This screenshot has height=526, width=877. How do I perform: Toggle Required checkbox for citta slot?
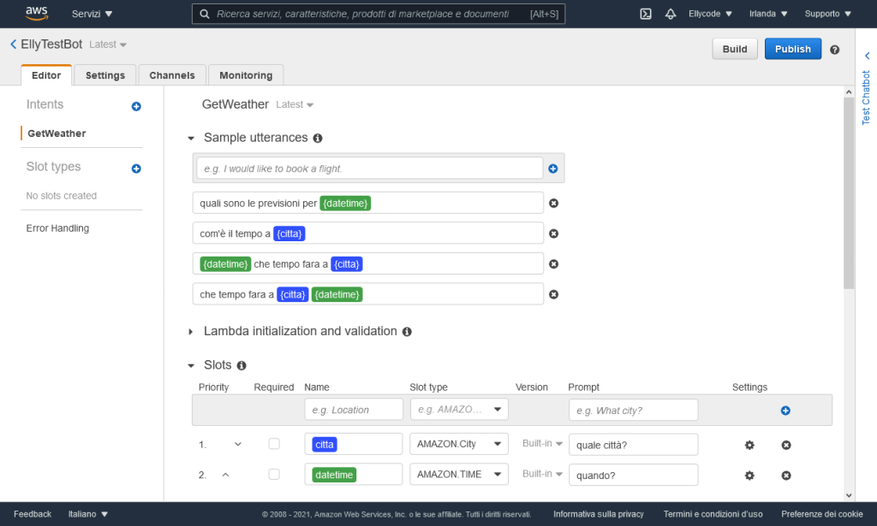coord(273,444)
